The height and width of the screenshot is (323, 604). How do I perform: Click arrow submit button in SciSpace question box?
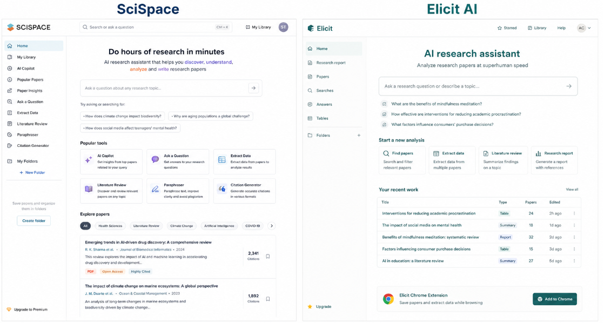click(253, 88)
